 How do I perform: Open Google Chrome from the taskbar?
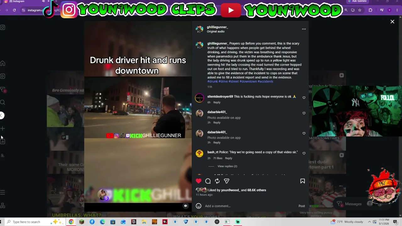coord(71,222)
